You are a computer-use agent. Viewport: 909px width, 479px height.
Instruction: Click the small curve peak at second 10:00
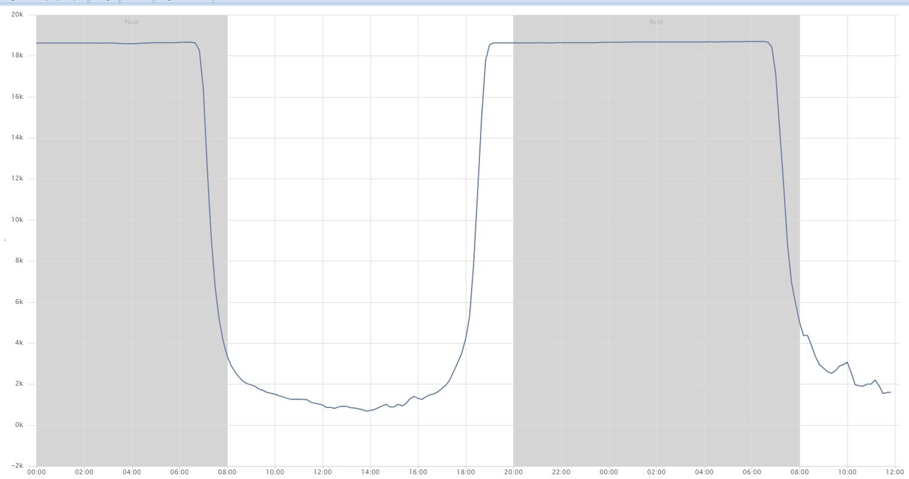point(847,363)
